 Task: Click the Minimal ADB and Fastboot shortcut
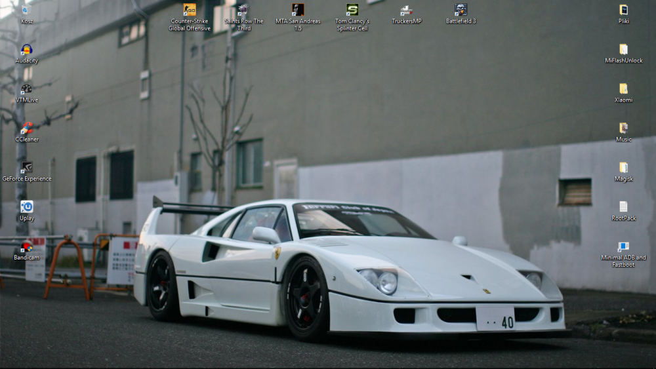[x=623, y=247]
